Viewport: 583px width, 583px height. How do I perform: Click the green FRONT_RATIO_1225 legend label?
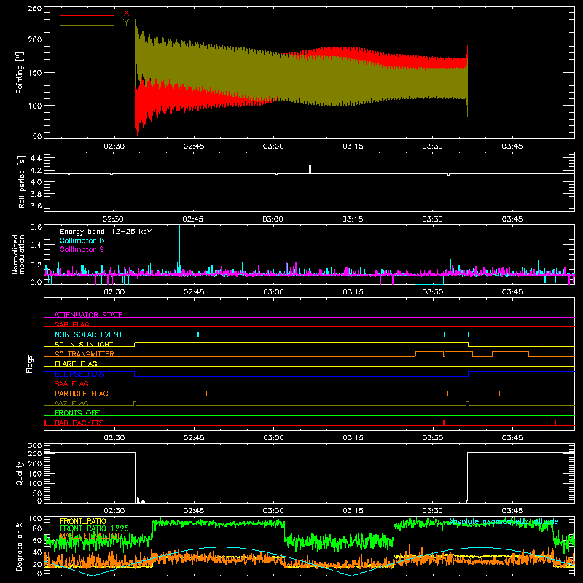[95, 528]
